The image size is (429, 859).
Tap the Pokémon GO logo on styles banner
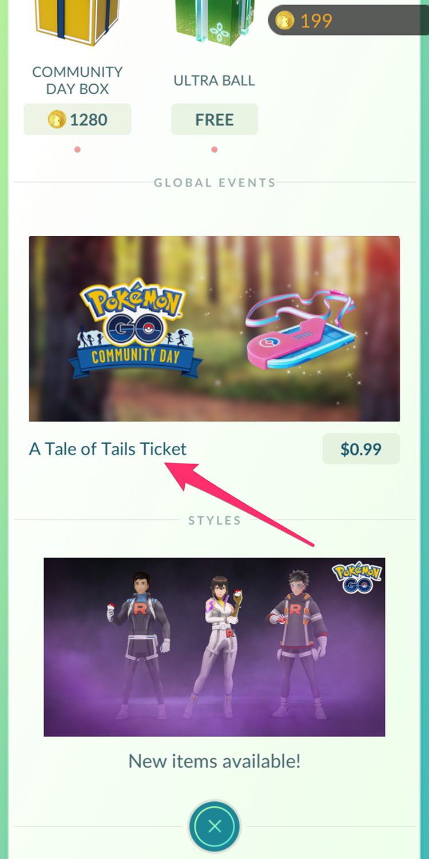(356, 577)
